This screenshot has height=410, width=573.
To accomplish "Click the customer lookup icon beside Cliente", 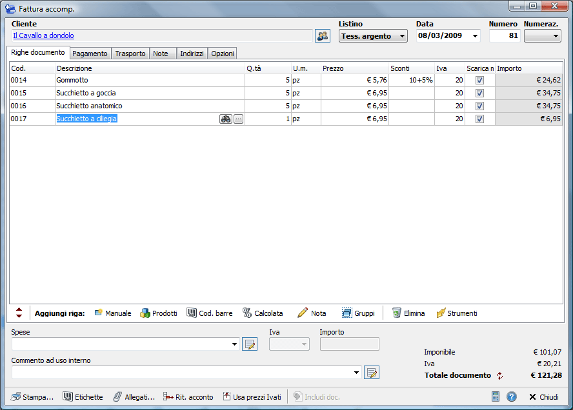I will (322, 36).
